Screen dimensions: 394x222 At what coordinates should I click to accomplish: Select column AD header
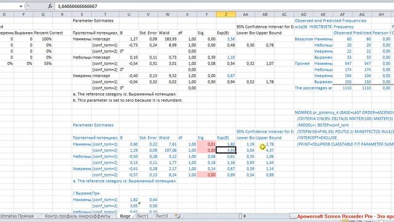tap(304, 15)
